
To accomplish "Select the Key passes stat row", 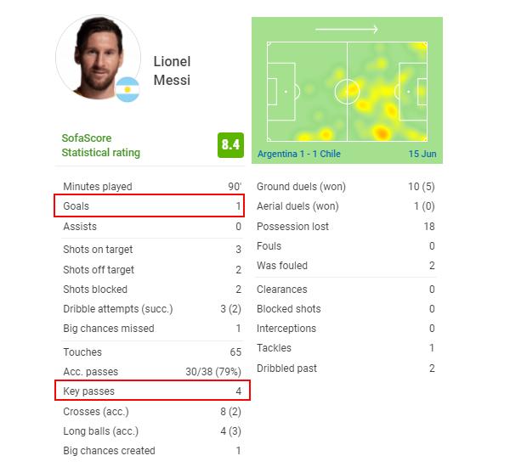I will coord(152,391).
